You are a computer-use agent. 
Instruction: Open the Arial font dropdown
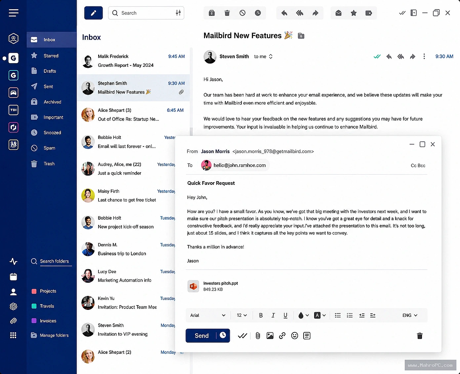(x=208, y=315)
